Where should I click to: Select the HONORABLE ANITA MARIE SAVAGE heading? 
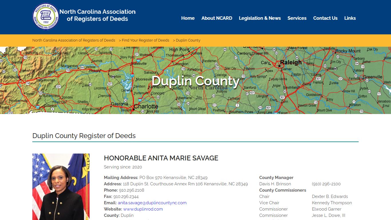161,158
